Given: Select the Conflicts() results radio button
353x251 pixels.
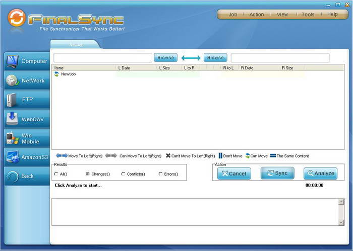Looking at the screenshot, I should 123,174.
